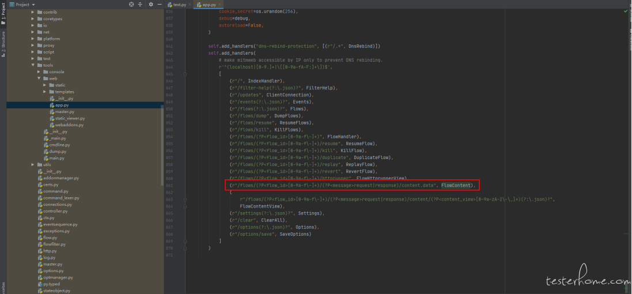Click the fold marker at line 863
This screenshot has width=632, height=294.
click(185, 199)
